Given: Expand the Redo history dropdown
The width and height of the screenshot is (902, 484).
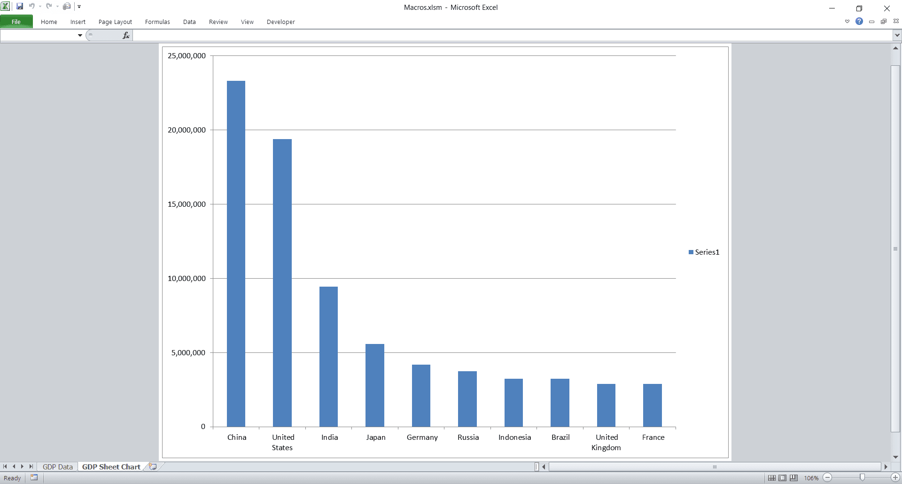Looking at the screenshot, I should click(x=57, y=7).
